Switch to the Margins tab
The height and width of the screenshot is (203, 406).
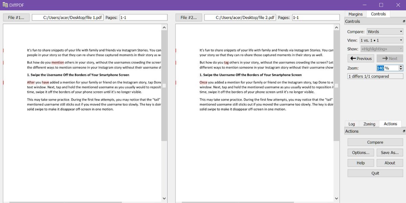click(356, 14)
